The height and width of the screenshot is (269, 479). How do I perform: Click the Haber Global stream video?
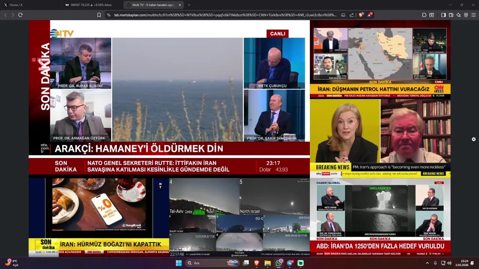pyautogui.click(x=380, y=217)
